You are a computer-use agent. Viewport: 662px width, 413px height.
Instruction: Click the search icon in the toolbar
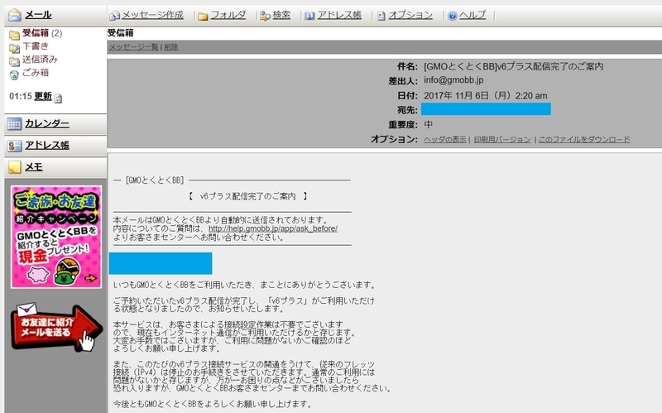(x=265, y=16)
